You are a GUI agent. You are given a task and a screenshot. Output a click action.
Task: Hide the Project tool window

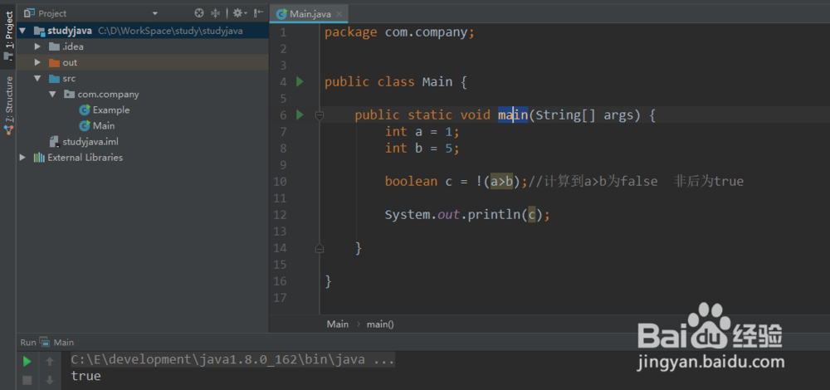click(258, 13)
